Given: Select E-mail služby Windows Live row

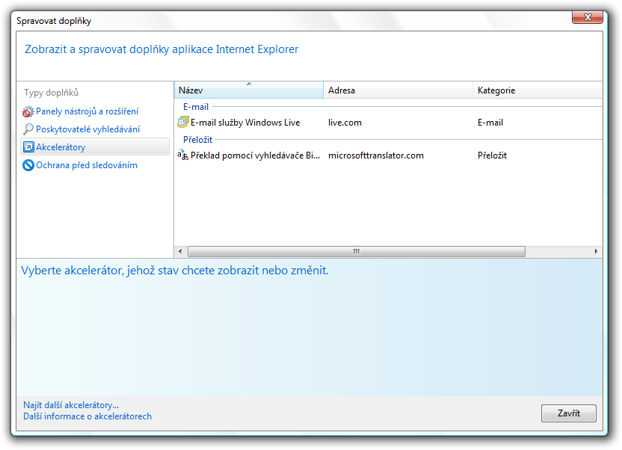Looking at the screenshot, I should [x=388, y=123].
